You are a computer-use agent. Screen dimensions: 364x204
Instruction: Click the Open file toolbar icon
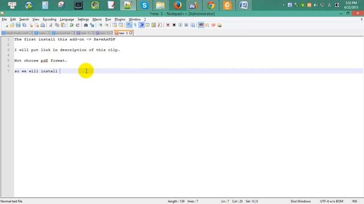pos(12,25)
